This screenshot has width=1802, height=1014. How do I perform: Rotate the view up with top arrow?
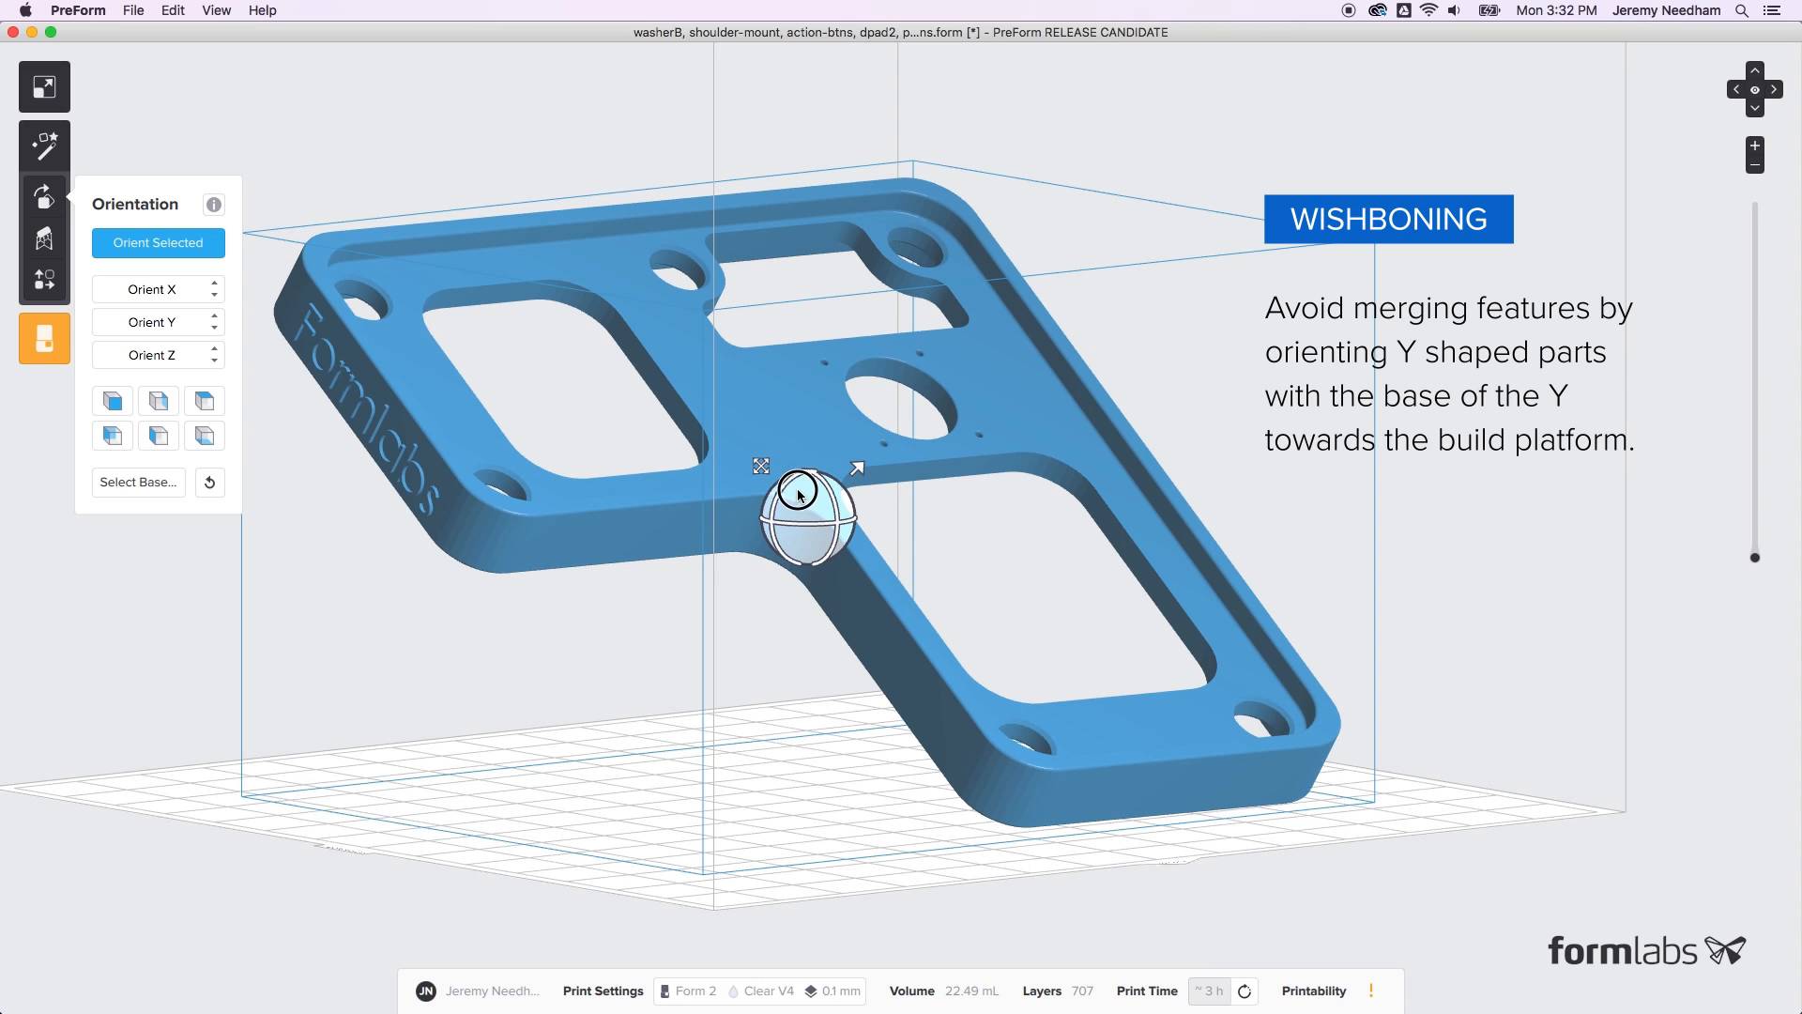[x=1754, y=70]
